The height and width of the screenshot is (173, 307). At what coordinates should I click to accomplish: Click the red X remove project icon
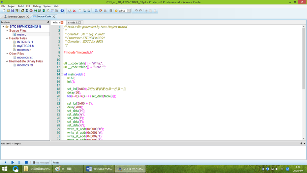(x=75, y=11)
